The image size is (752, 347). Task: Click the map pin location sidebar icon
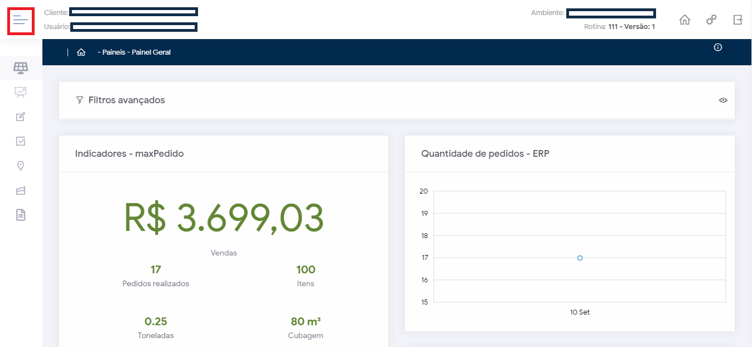coord(21,166)
